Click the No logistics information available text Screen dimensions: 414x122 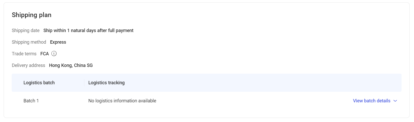122,101
